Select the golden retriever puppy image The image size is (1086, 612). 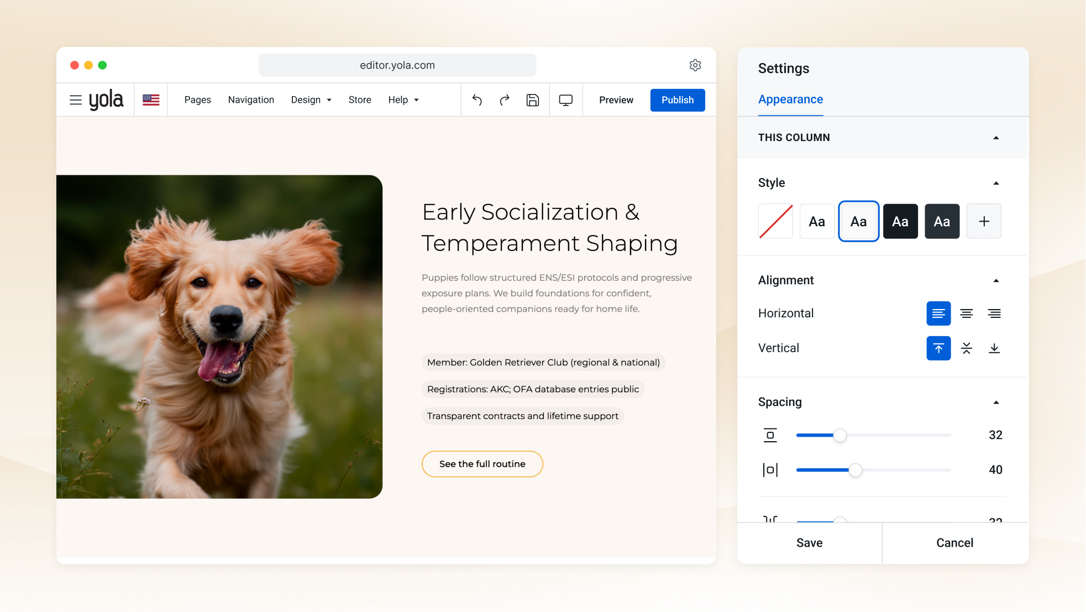coord(219,337)
